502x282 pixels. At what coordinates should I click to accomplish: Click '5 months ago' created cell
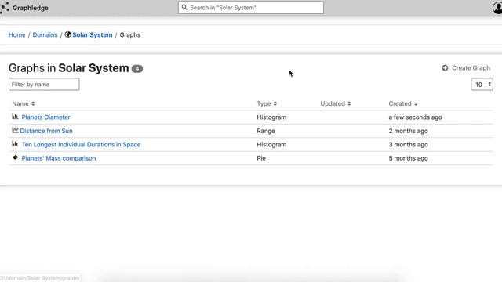pyautogui.click(x=408, y=158)
